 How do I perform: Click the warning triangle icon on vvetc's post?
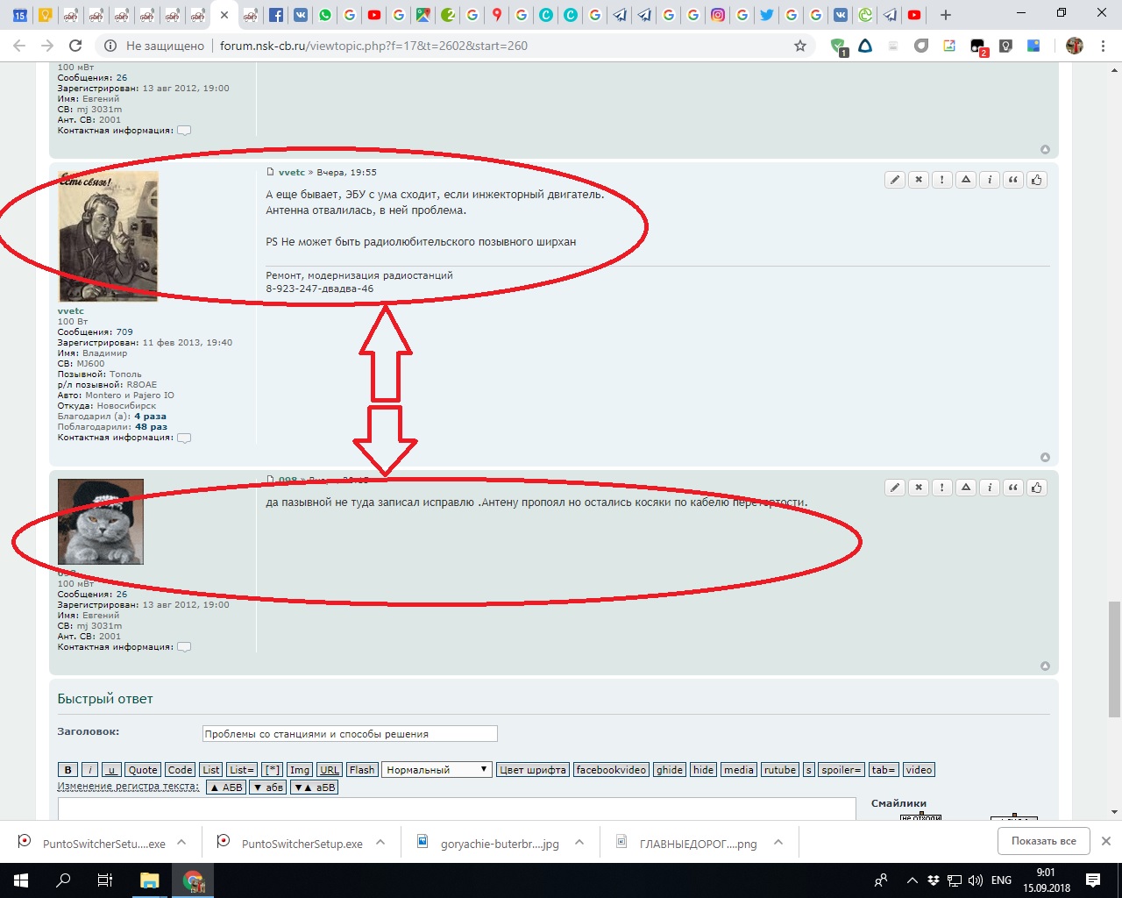(966, 180)
